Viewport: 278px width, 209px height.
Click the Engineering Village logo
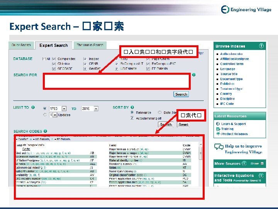pos(246,9)
